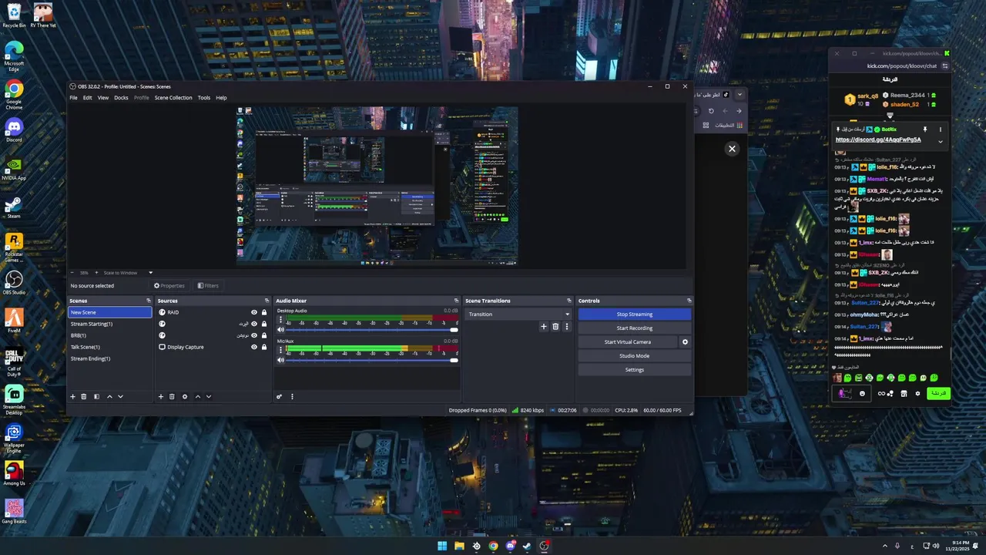Open Streamlabs Desktop shortcut icon
Screen dimensions: 986x555
pyautogui.click(x=14, y=398)
